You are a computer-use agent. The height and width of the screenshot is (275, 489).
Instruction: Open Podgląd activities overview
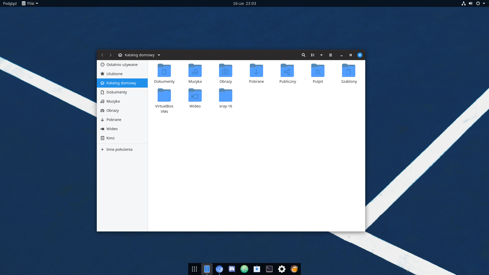click(10, 3)
